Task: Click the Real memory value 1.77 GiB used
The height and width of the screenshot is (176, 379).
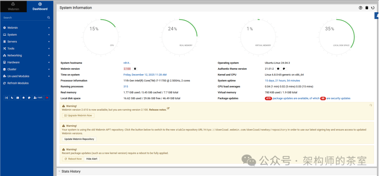Action: 151,92
